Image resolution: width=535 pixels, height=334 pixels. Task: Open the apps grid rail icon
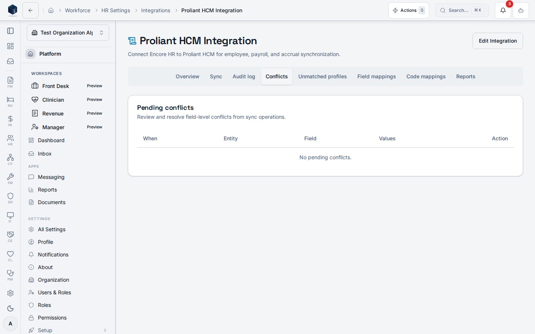[x=10, y=46]
